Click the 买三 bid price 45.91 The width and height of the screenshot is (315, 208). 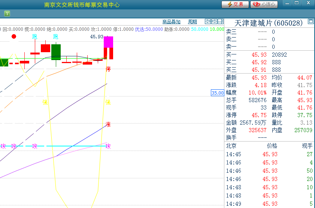[259, 70]
